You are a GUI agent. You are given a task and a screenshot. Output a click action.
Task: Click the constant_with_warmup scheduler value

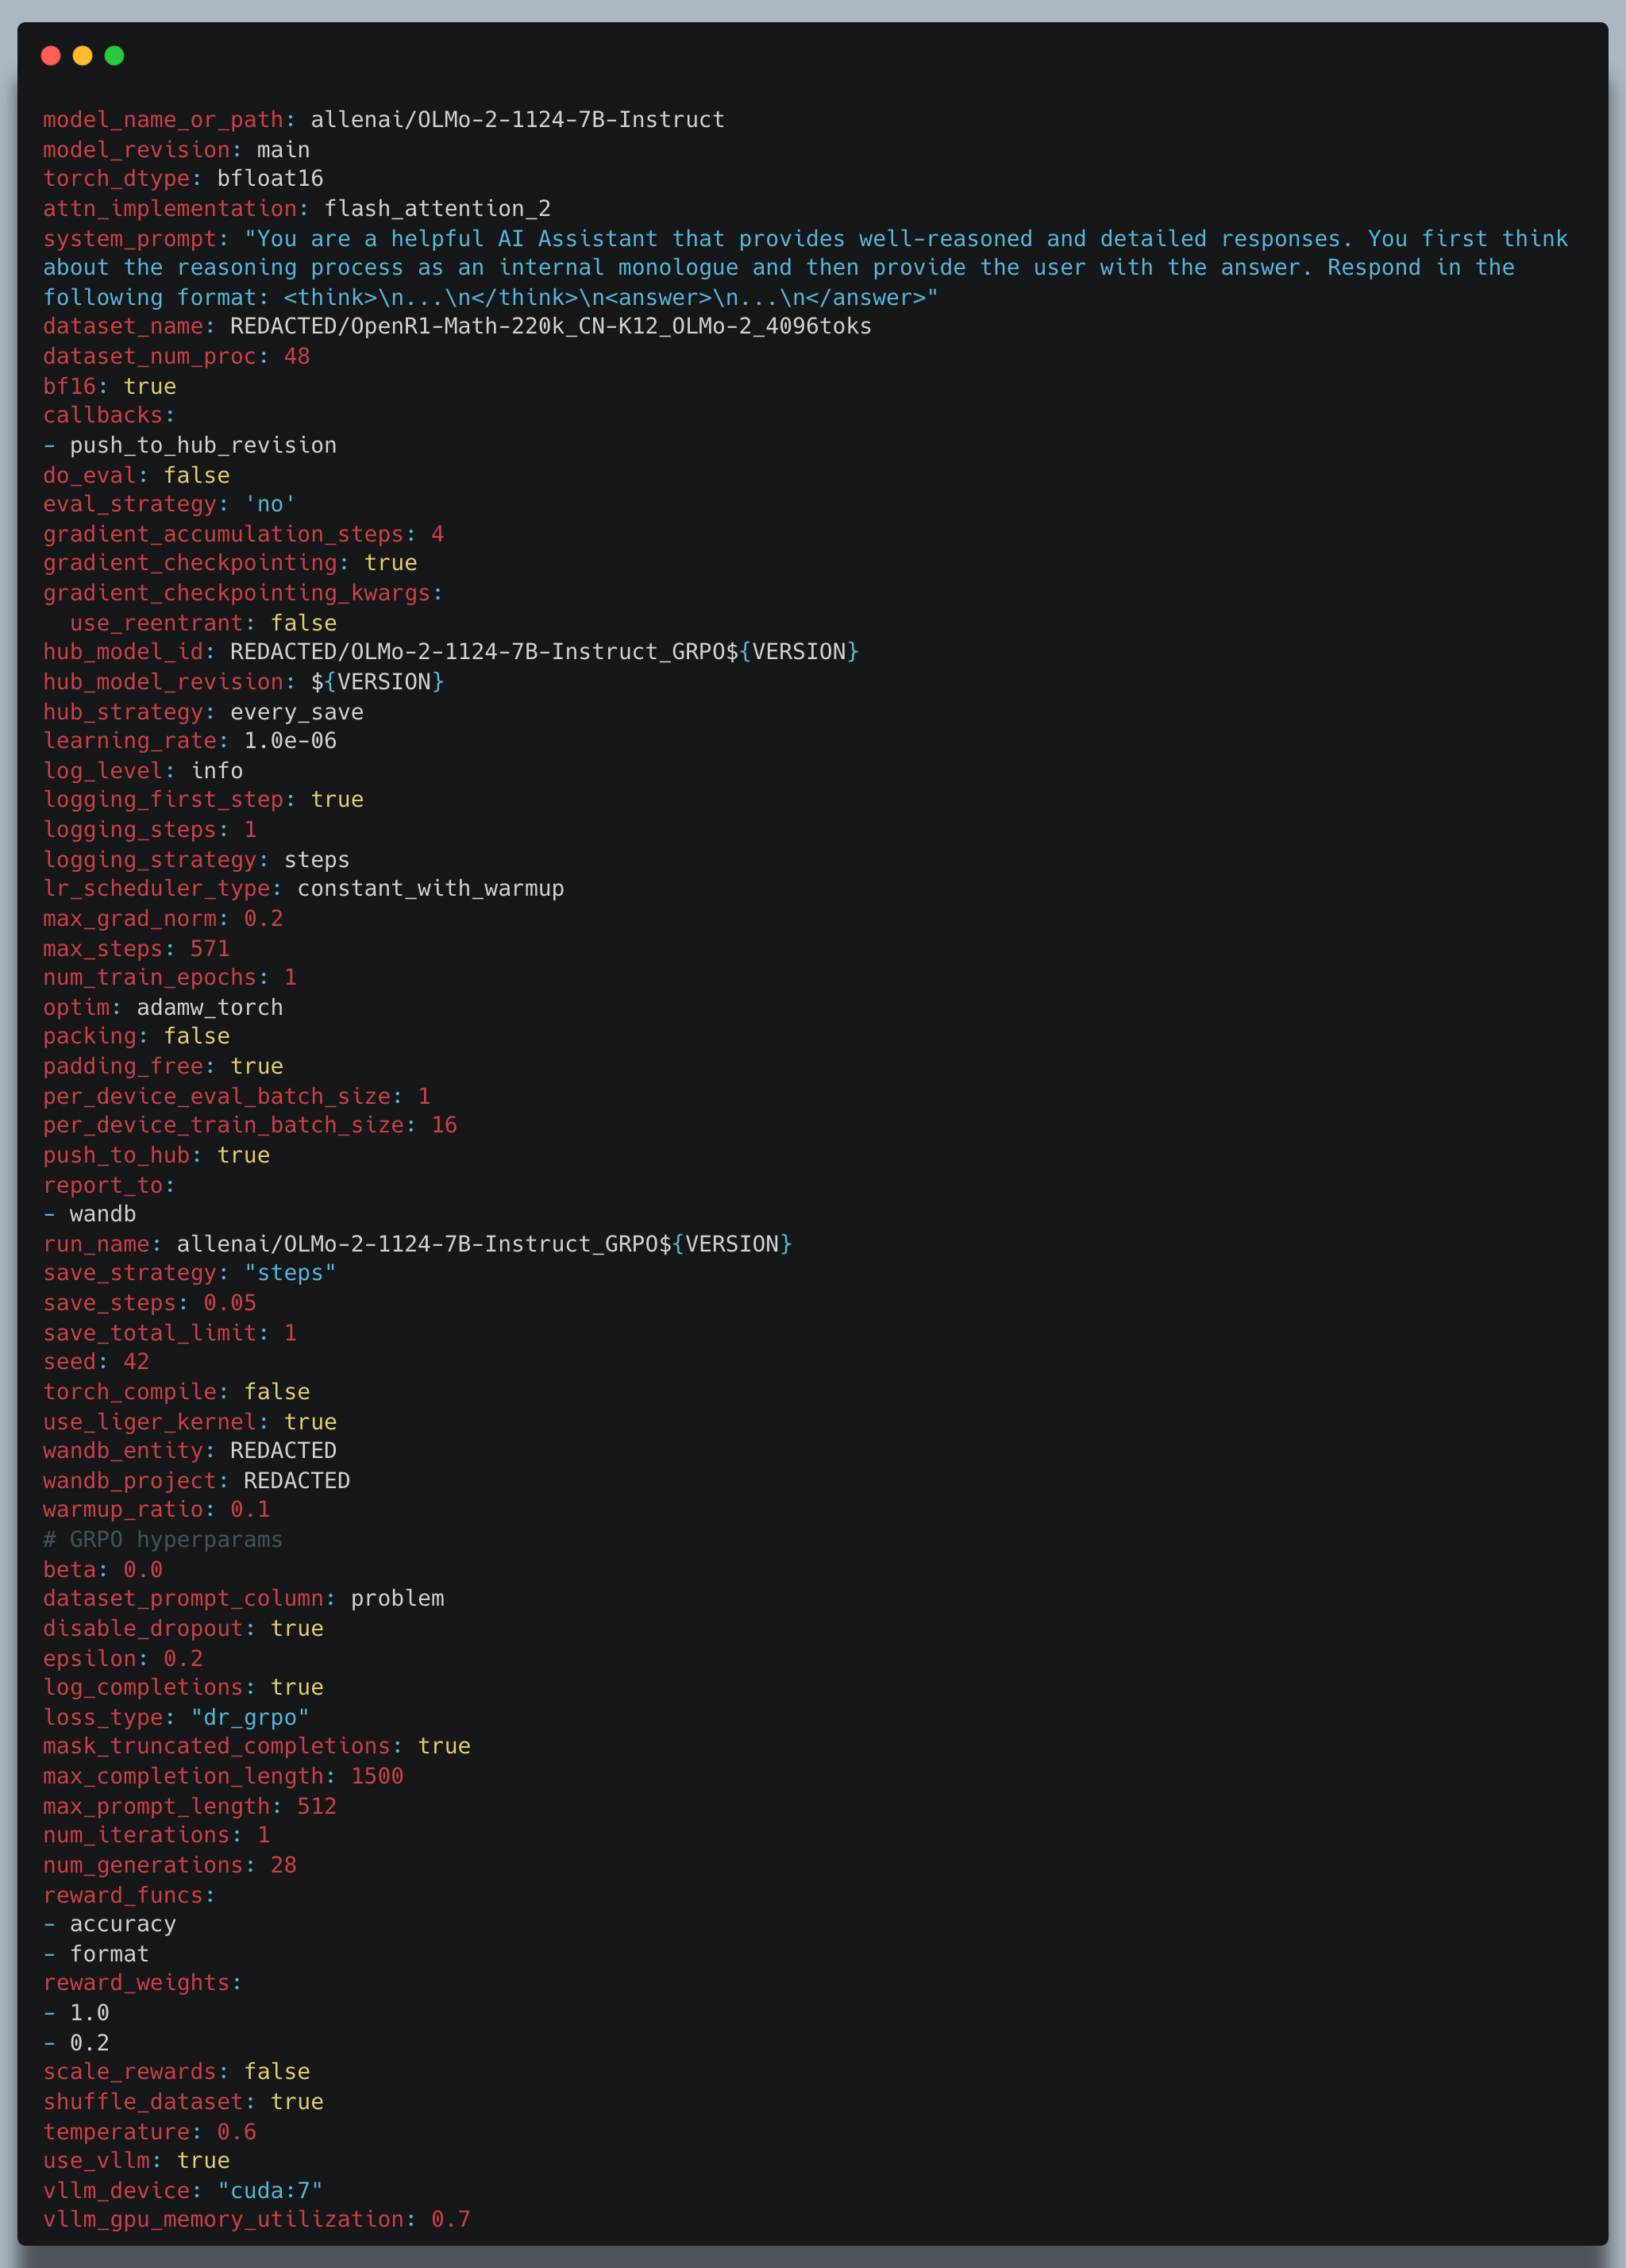[430, 889]
